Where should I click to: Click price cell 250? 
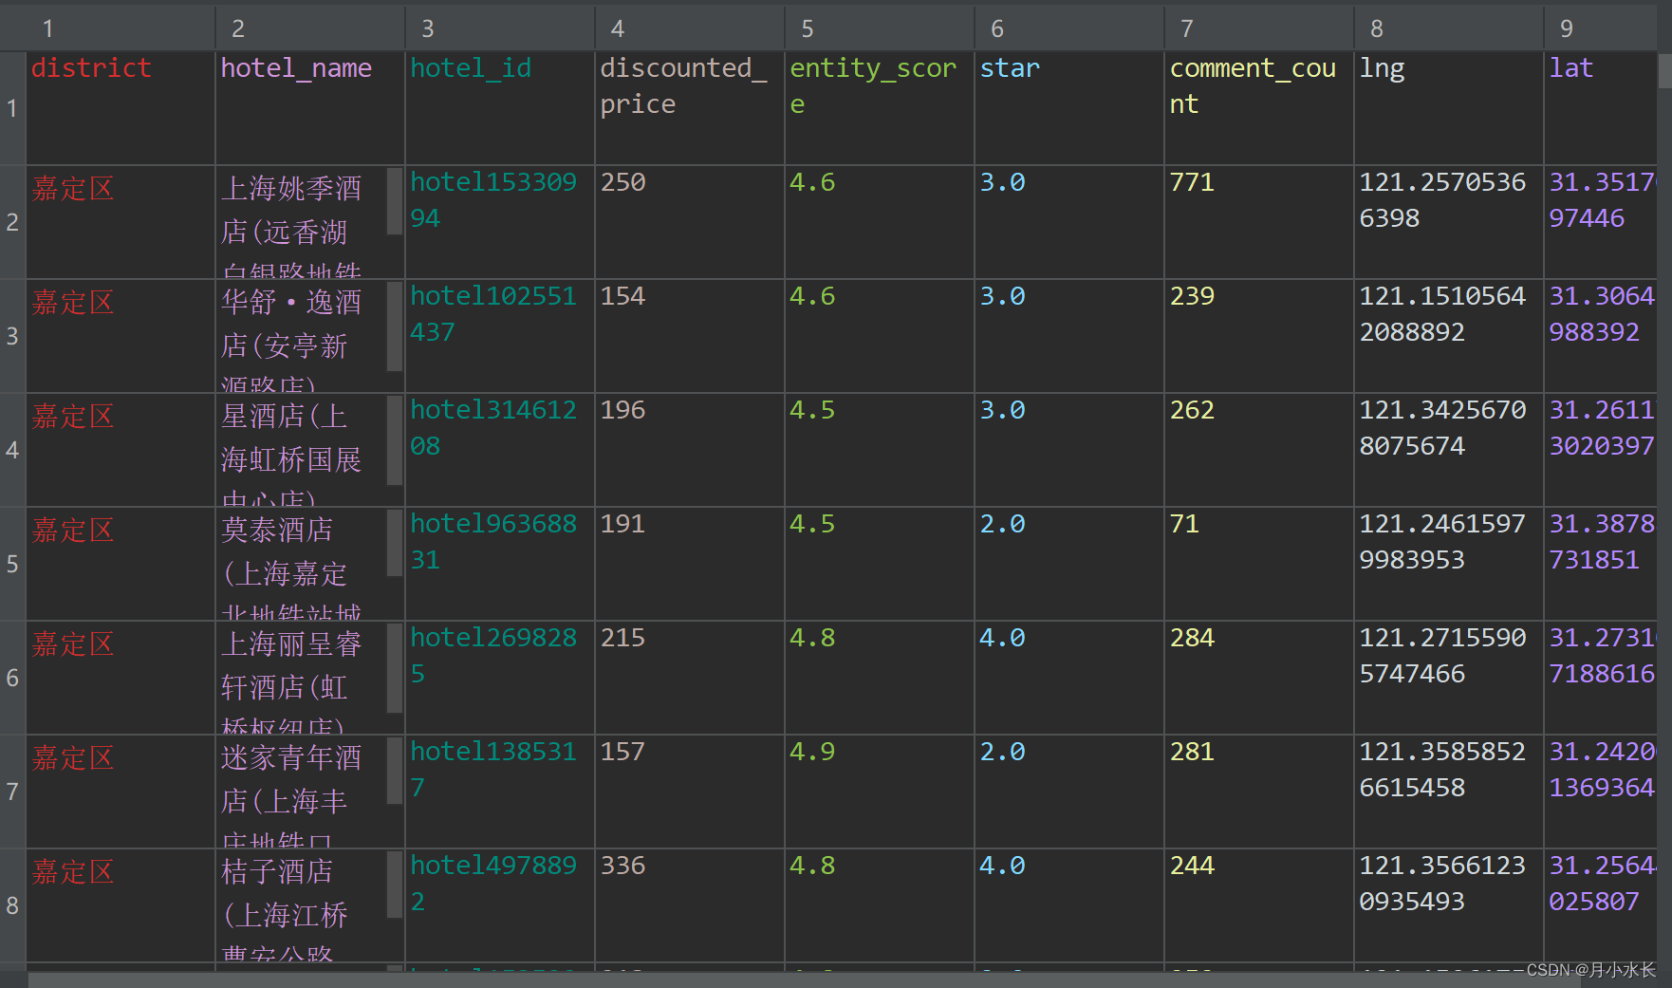pos(690,222)
